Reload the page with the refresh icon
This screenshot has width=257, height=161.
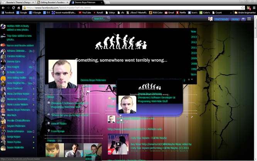tap(14, 8)
